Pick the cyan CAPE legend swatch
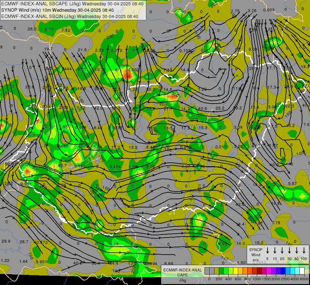The image size is (310, 285). click(292, 271)
